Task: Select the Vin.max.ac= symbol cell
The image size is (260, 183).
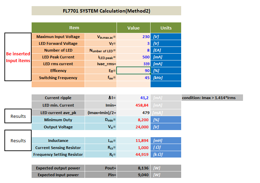Action: (101, 37)
